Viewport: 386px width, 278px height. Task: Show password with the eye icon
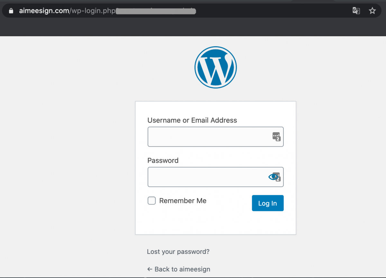point(273,177)
